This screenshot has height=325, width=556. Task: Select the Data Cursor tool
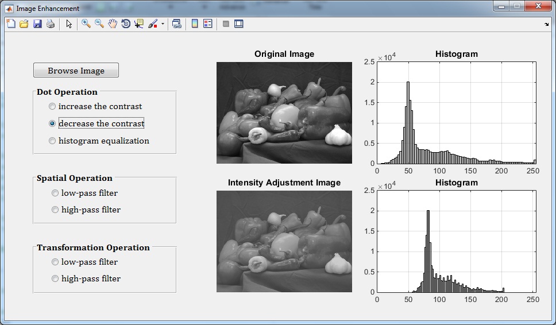[139, 24]
